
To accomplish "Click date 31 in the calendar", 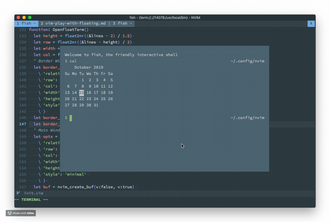I will pos(96,105).
